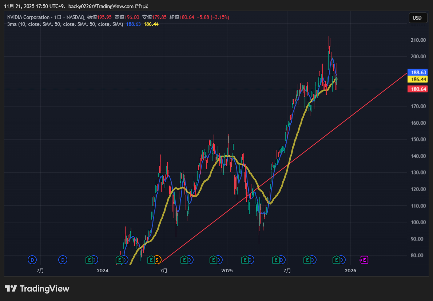Viewport: 433px width, 301px height.
Task: Click the yellow 186.44 value in indicator legend
Action: click(x=151, y=24)
